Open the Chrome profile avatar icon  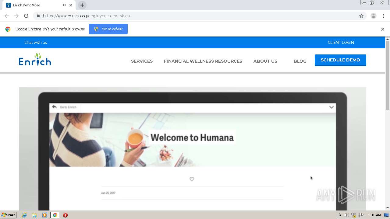(374, 16)
